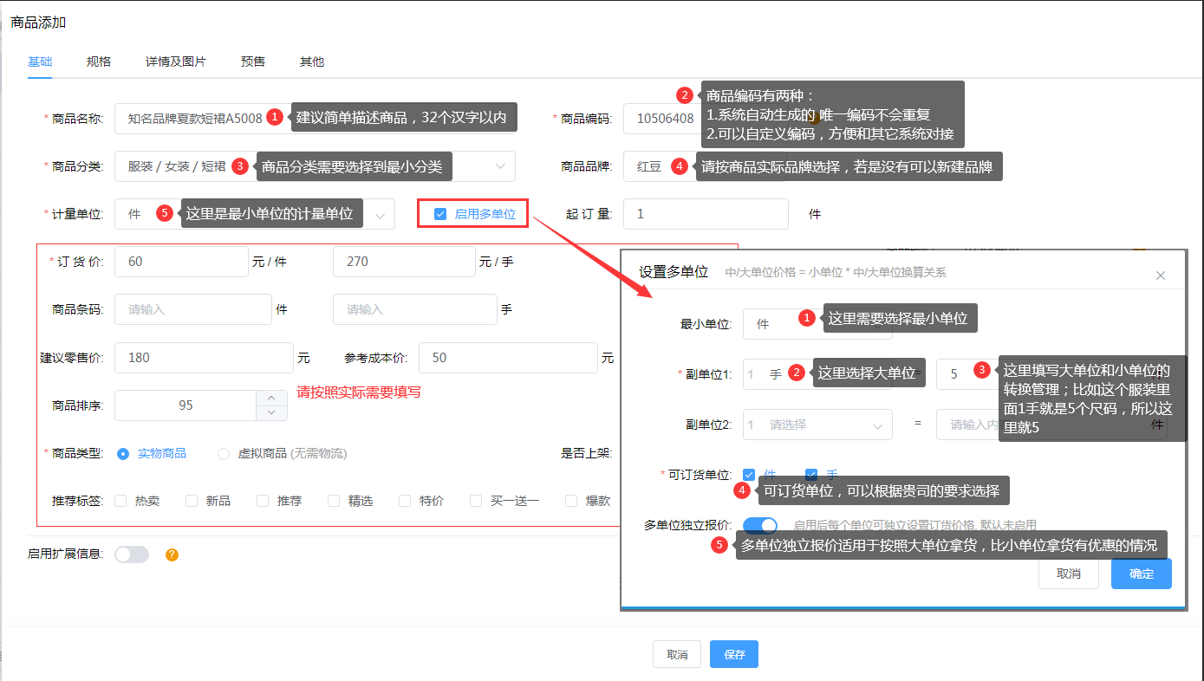The height and width of the screenshot is (681, 1204).
Task: Close the 设置多单位 dialog with the X
Action: coord(1161,276)
